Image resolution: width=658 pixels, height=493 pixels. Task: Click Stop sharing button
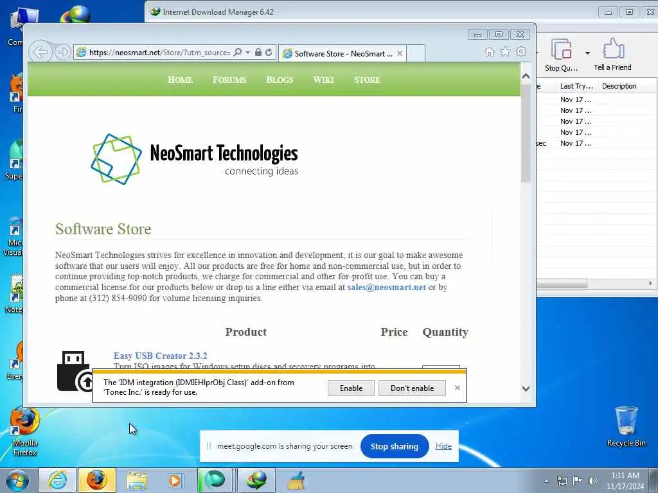(395, 447)
